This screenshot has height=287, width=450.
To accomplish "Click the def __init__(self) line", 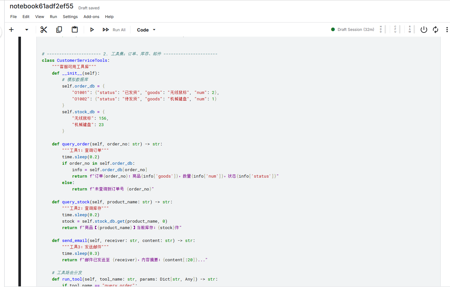I will [x=76, y=73].
